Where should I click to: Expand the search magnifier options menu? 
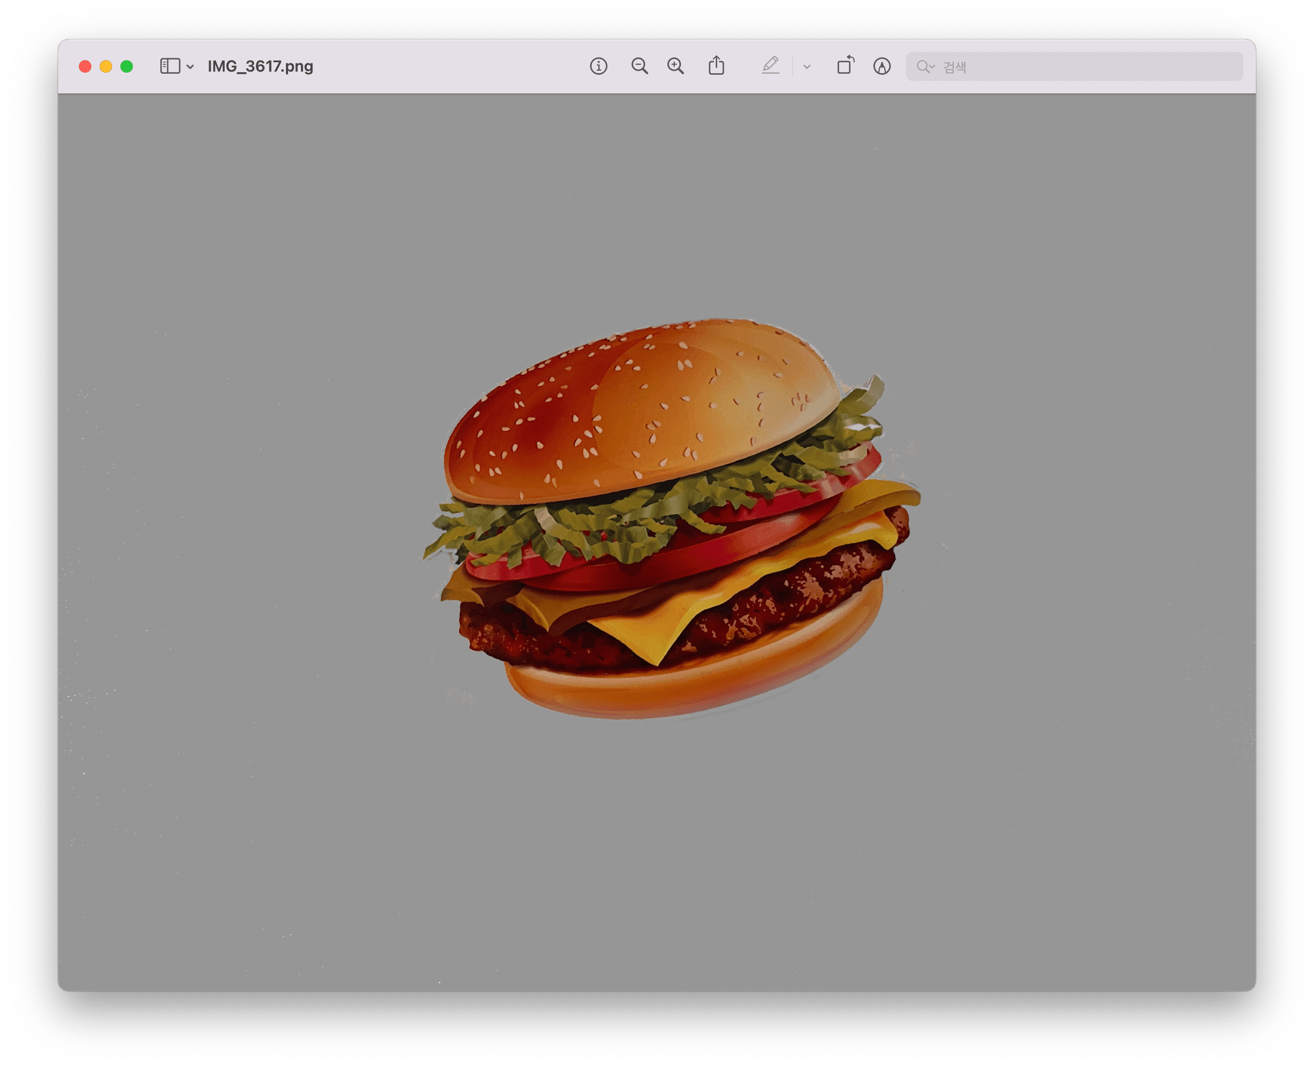(x=925, y=66)
